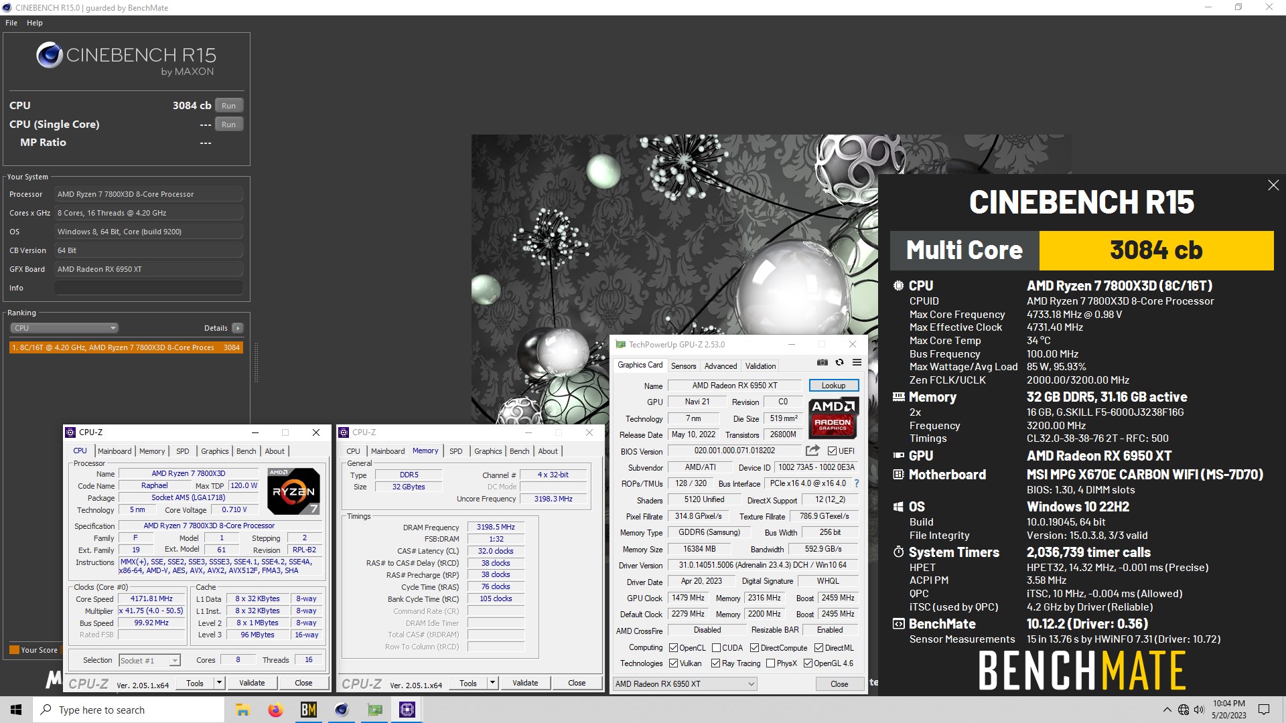Run the CPU Single Core benchmark
1286x723 pixels.
229,125
